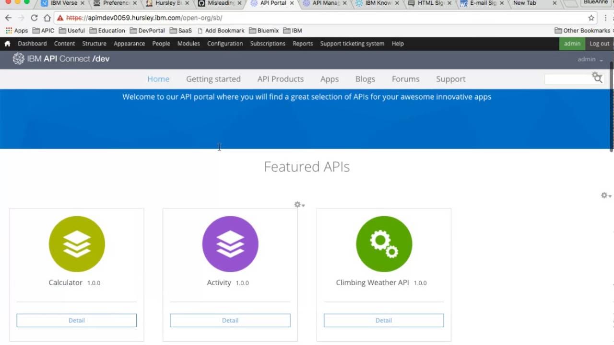Click the home icon in admin toolbar

(7, 44)
